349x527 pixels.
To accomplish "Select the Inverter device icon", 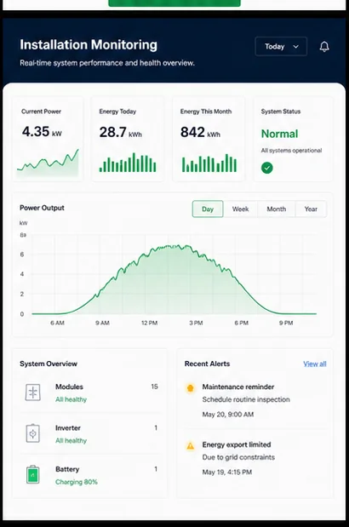I will point(33,433).
